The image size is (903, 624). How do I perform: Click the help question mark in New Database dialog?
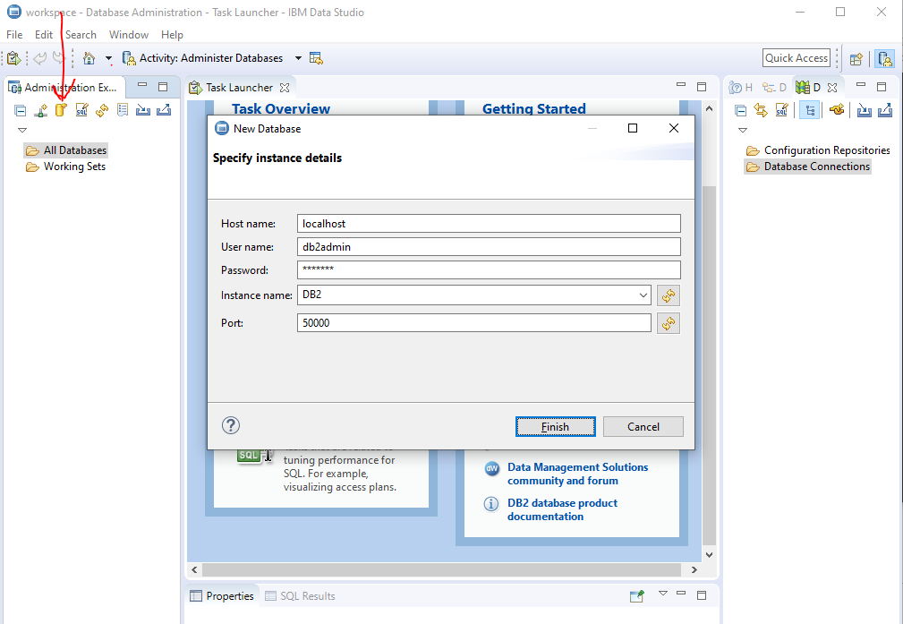click(230, 426)
